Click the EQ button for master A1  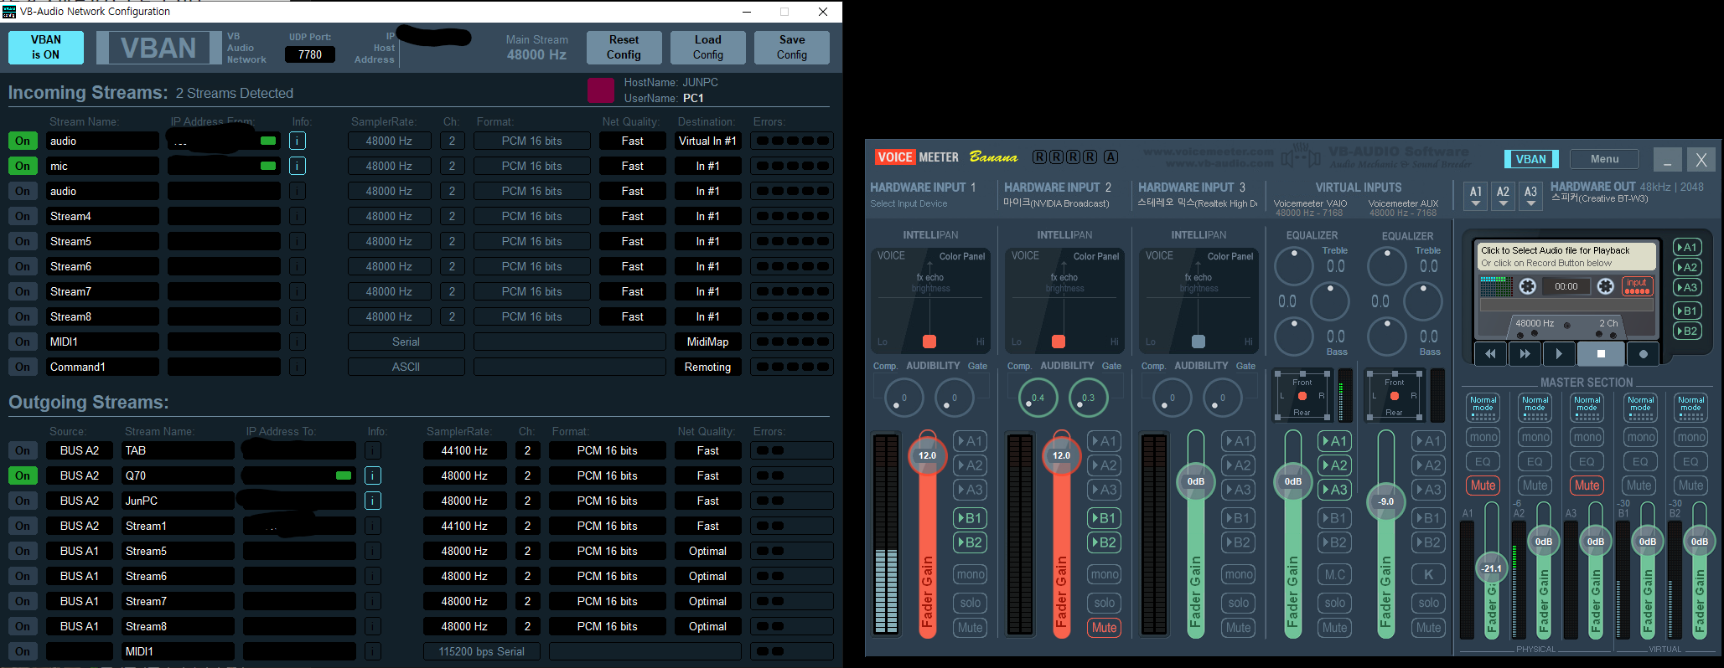(1483, 461)
